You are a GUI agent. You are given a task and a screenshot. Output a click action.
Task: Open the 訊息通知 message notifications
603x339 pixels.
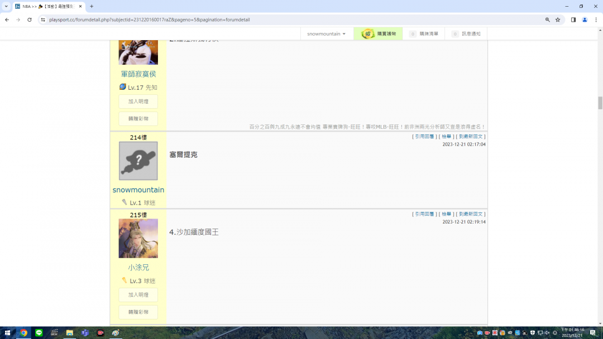click(x=466, y=34)
